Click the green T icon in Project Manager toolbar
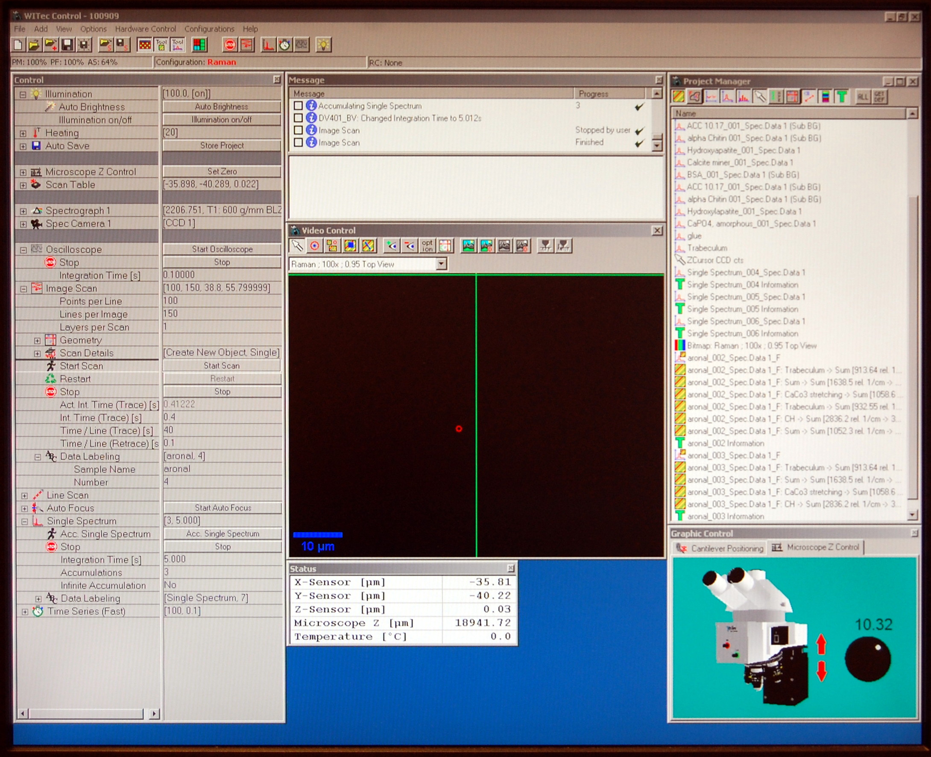Screen dimensions: 931x757 [x=842, y=97]
